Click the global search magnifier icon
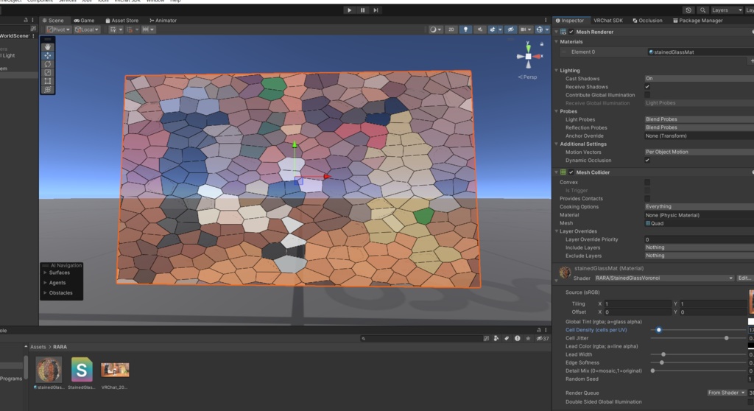754x411 pixels. 702,10
